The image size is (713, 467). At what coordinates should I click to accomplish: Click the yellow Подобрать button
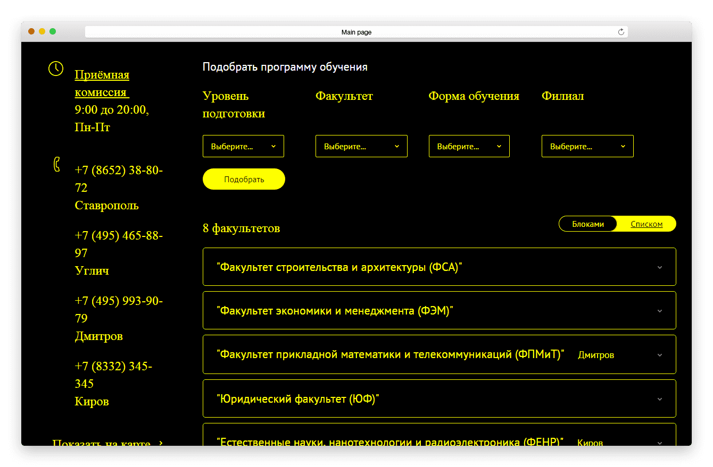pos(244,179)
